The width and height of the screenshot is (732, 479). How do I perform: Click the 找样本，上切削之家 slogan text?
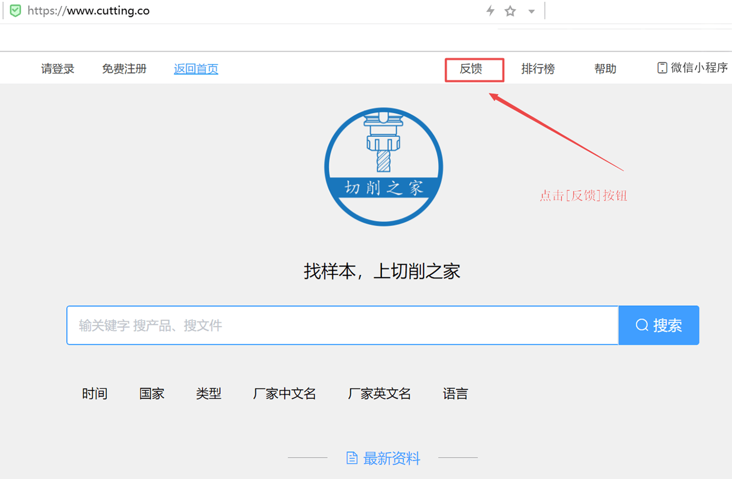[382, 271]
